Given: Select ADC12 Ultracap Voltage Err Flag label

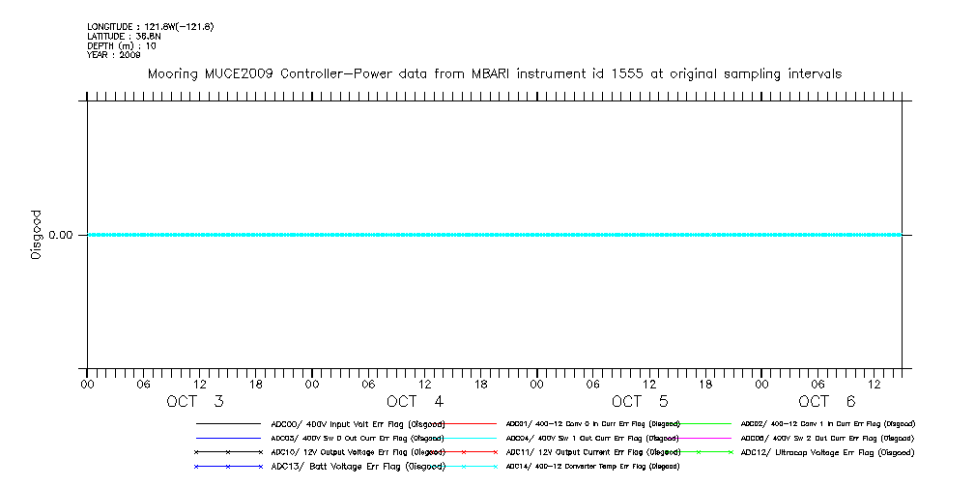Looking at the screenshot, I should [827, 452].
